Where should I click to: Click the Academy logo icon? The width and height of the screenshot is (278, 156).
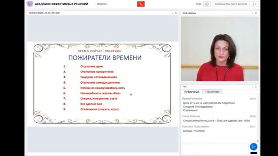coord(30,4)
